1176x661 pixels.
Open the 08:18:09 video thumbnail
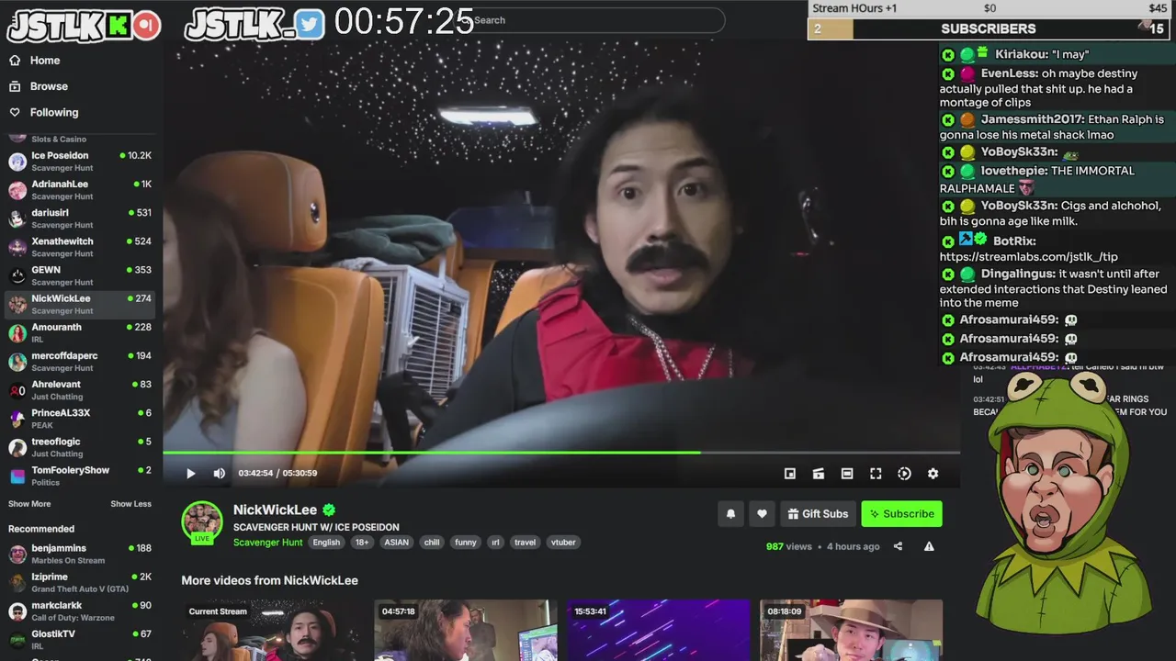pos(852,630)
